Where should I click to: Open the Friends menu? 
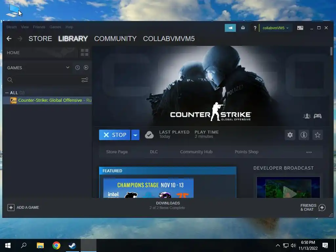tap(39, 27)
